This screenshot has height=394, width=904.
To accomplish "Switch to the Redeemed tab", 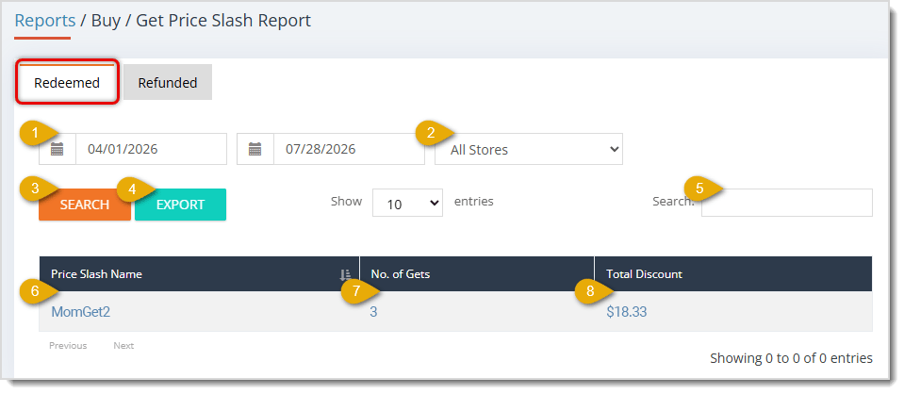I will (67, 83).
